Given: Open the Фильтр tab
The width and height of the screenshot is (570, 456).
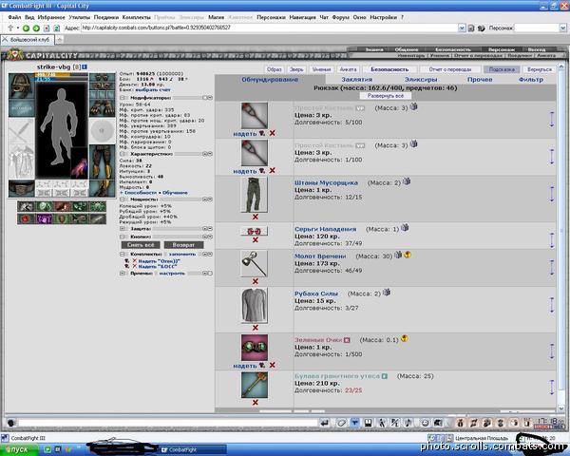Looking at the screenshot, I should click(531, 79).
